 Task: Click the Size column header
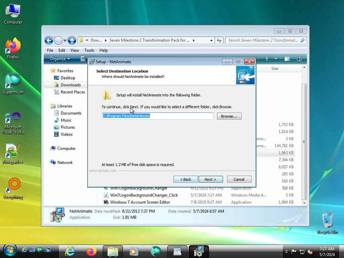coord(275,69)
